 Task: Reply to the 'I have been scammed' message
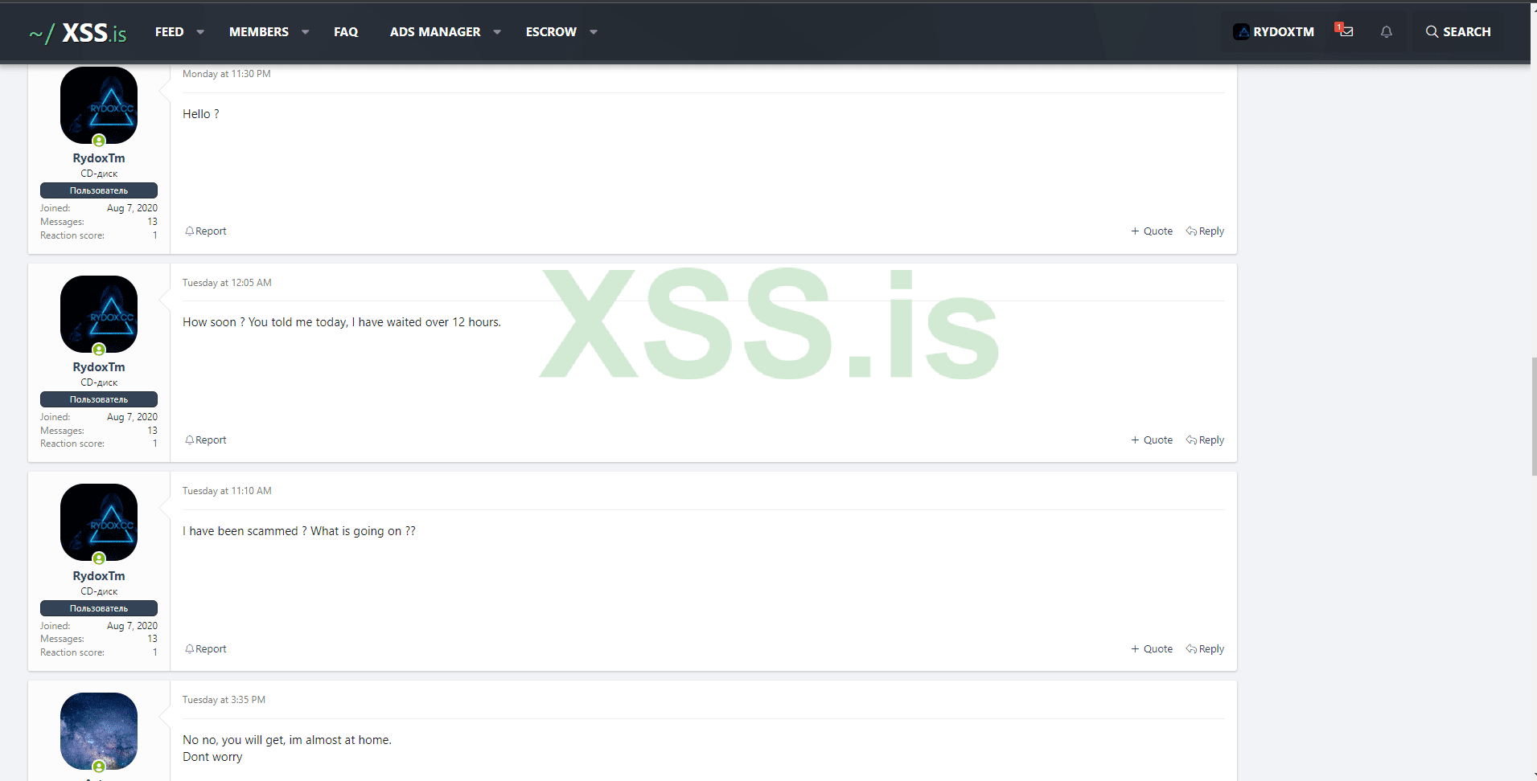pos(1205,649)
